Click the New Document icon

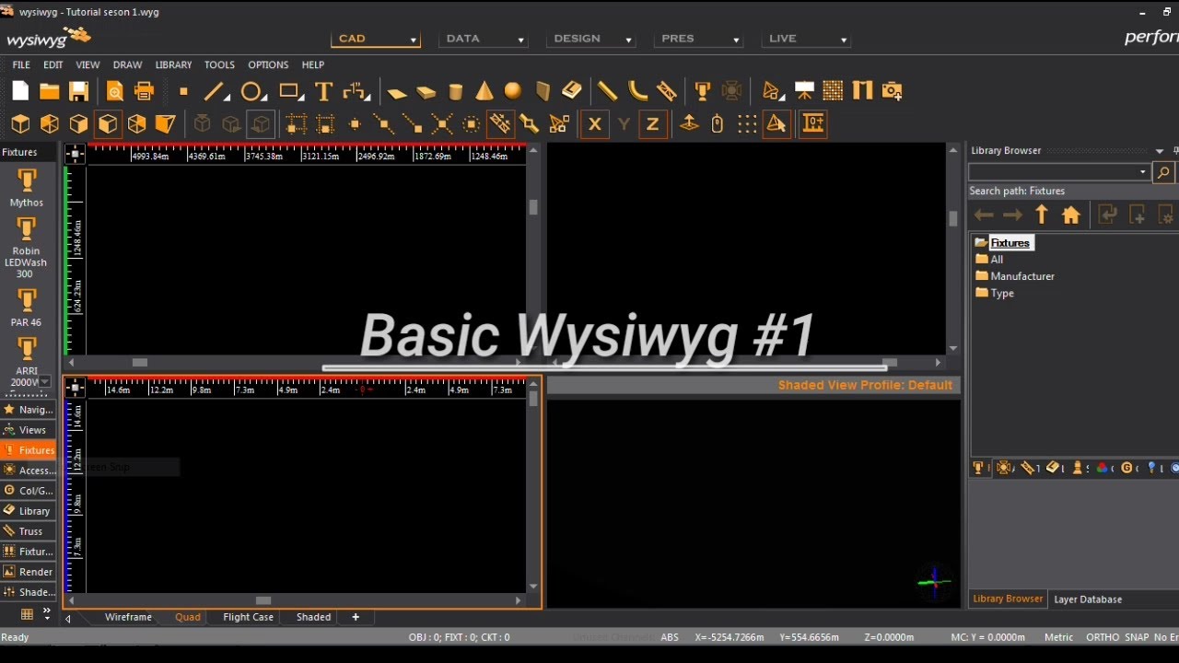coord(20,90)
